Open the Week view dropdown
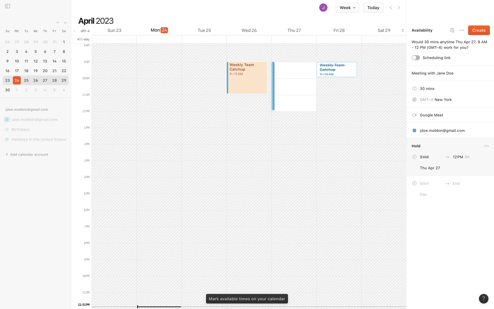Viewport: 494px width, 309px height. click(347, 8)
